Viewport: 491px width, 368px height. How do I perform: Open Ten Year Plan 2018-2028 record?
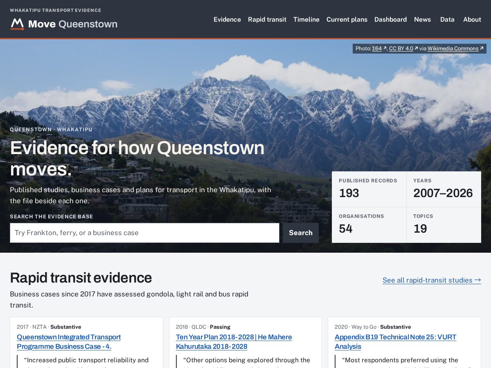pos(234,342)
